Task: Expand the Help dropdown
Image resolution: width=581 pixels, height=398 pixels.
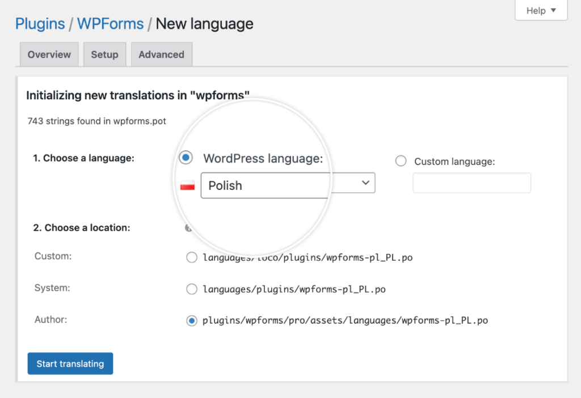Action: pyautogui.click(x=540, y=10)
